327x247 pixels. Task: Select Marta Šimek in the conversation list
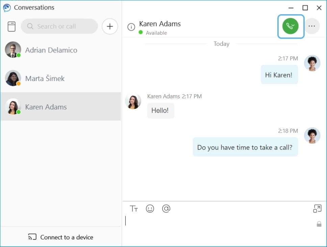tap(61, 78)
